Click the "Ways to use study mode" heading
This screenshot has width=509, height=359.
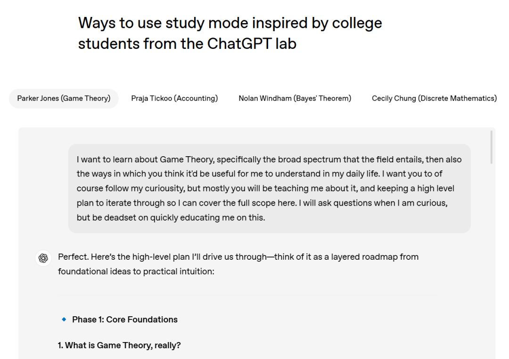(230, 23)
